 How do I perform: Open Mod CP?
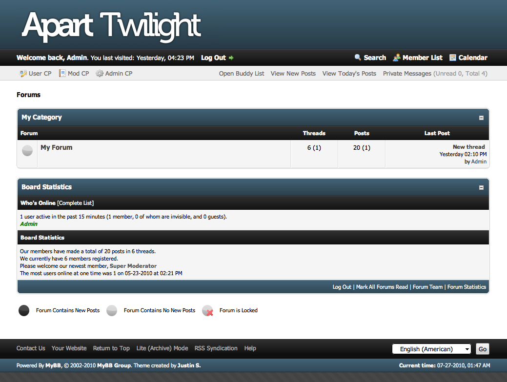point(78,73)
